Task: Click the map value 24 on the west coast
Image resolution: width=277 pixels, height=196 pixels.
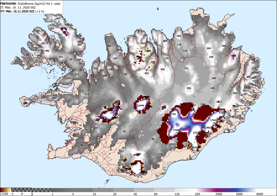Action: [x=27, y=55]
